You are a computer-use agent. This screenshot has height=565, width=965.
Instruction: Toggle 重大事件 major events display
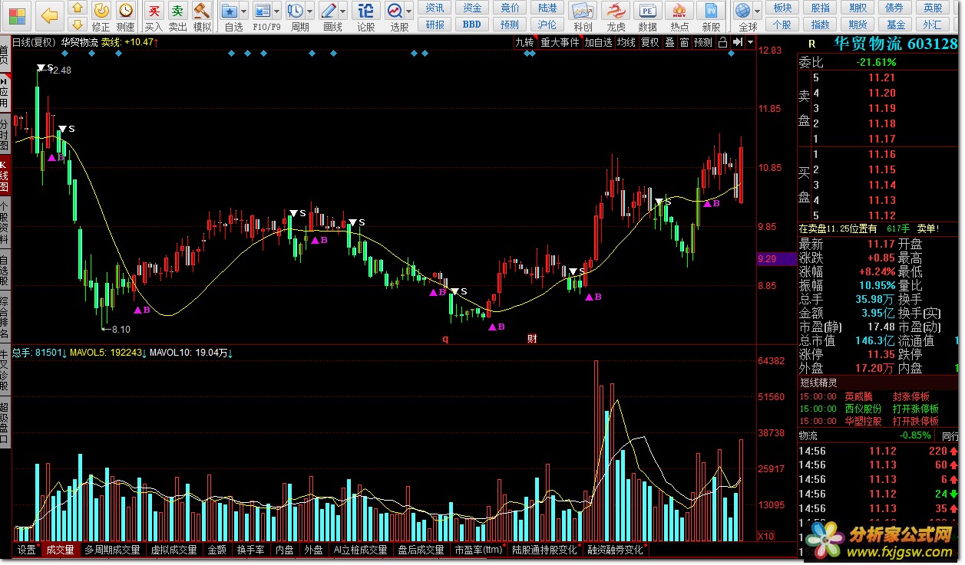coord(560,42)
